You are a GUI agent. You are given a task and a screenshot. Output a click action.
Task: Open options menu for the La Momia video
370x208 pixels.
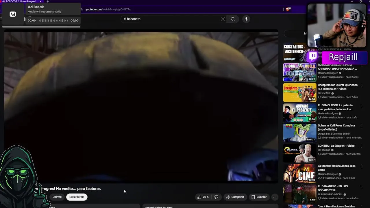coord(361,166)
